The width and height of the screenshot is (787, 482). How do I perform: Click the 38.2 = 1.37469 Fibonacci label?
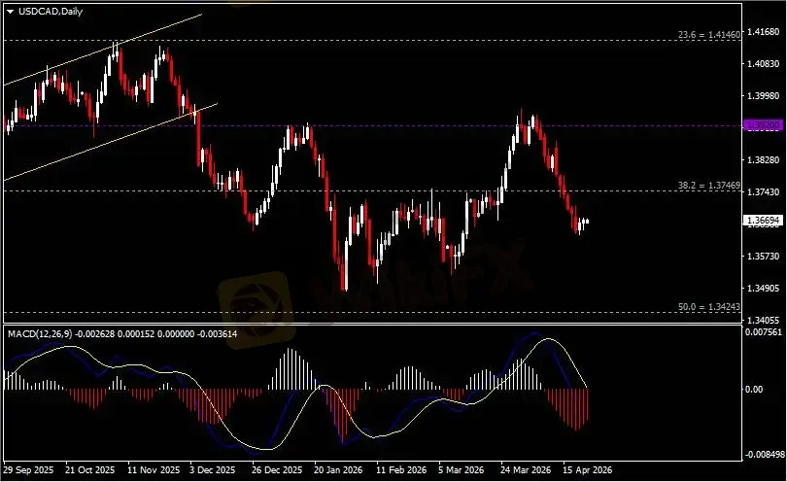pyautogui.click(x=708, y=186)
